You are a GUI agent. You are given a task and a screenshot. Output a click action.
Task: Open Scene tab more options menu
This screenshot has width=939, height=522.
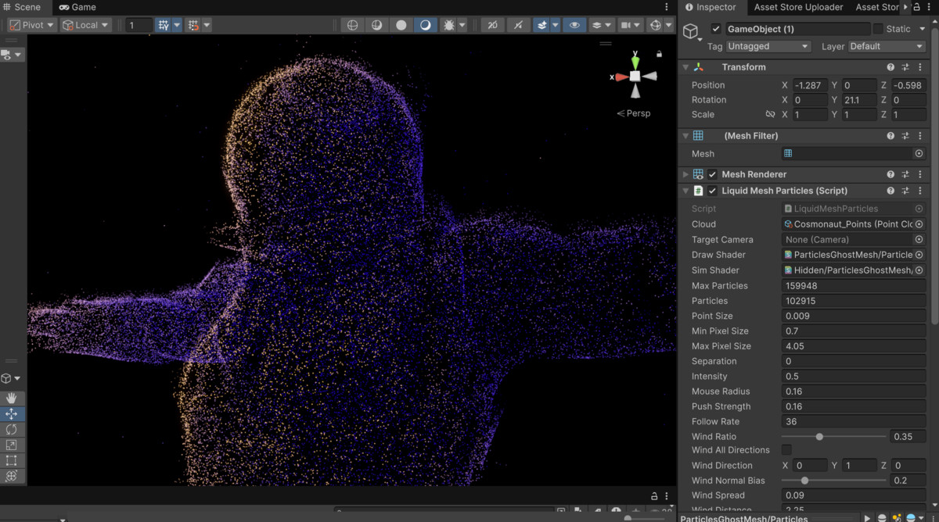tap(667, 7)
